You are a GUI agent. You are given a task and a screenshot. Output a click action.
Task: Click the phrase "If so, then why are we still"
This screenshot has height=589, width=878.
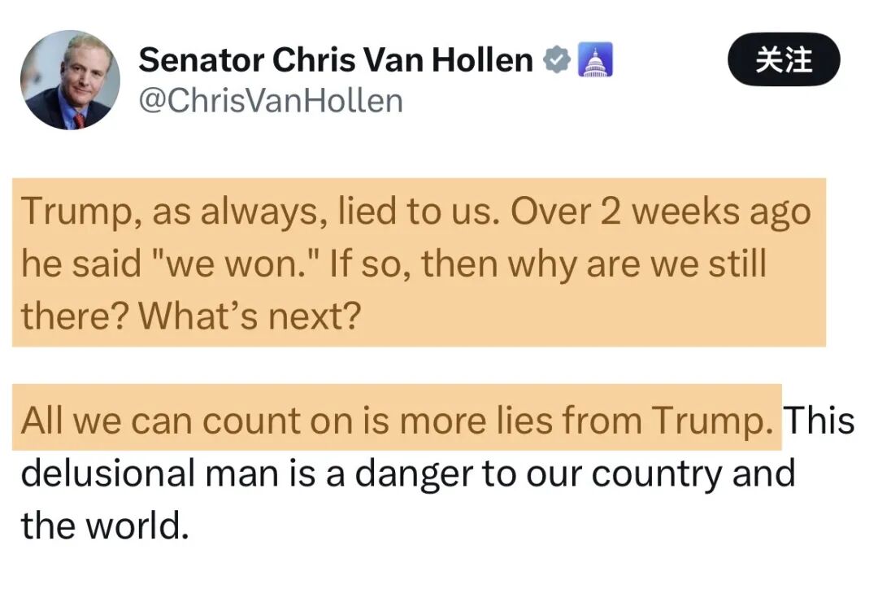(549, 264)
